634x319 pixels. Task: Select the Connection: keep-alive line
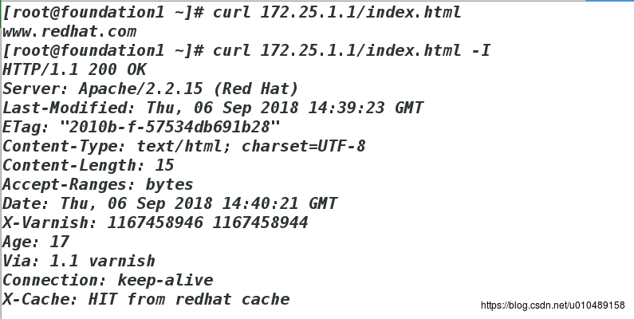[x=108, y=280]
